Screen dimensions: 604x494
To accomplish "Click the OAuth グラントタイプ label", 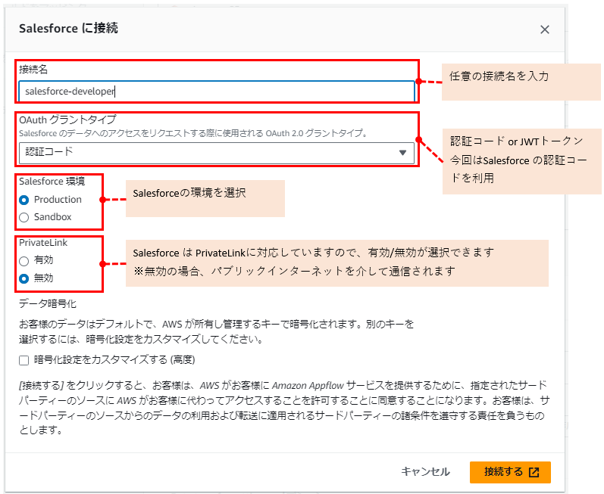I will pos(67,120).
